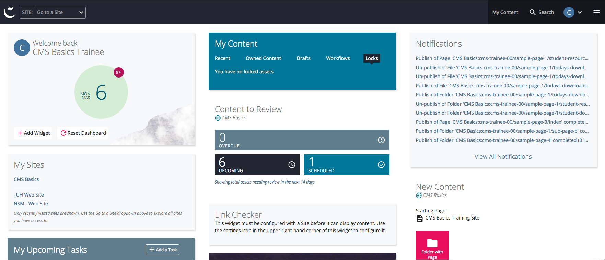
Task: Open the hamburger menu icon
Action: click(596, 12)
